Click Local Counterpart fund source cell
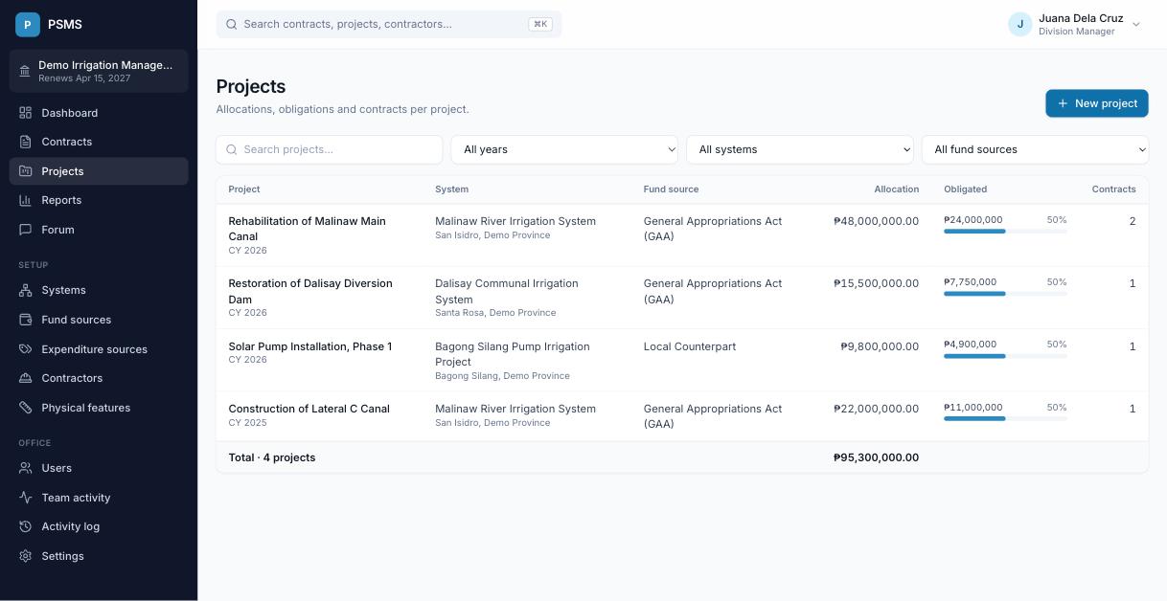The image size is (1167, 601). (x=690, y=346)
